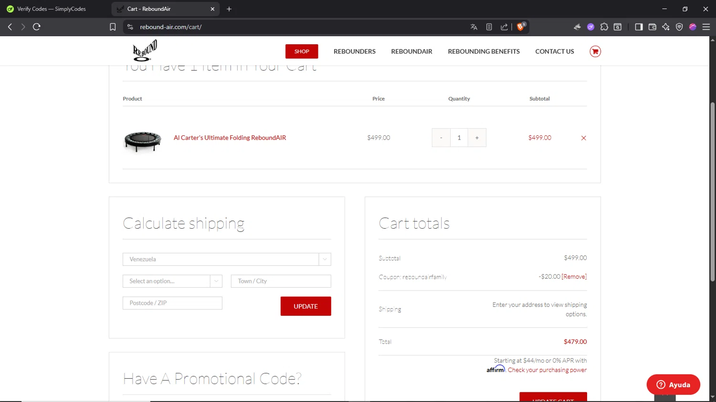The height and width of the screenshot is (402, 716).
Task: Click the ReboundAIR logo
Action: coord(145,51)
